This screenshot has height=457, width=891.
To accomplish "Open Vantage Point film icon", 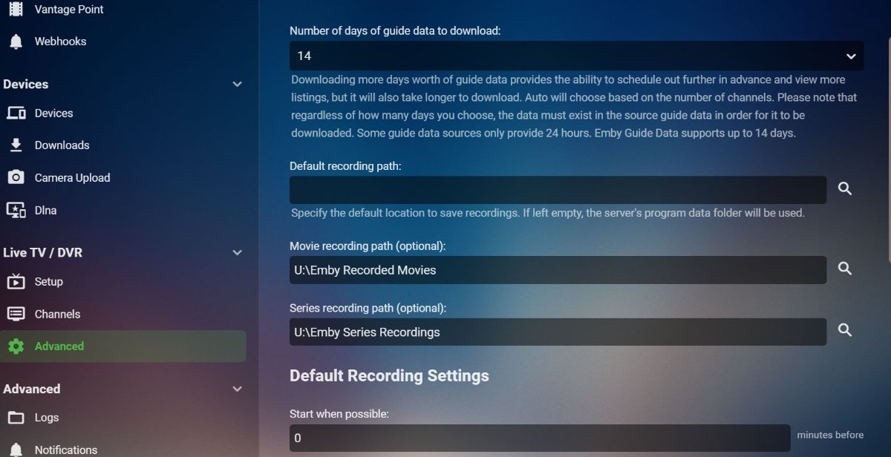I will coord(16,9).
